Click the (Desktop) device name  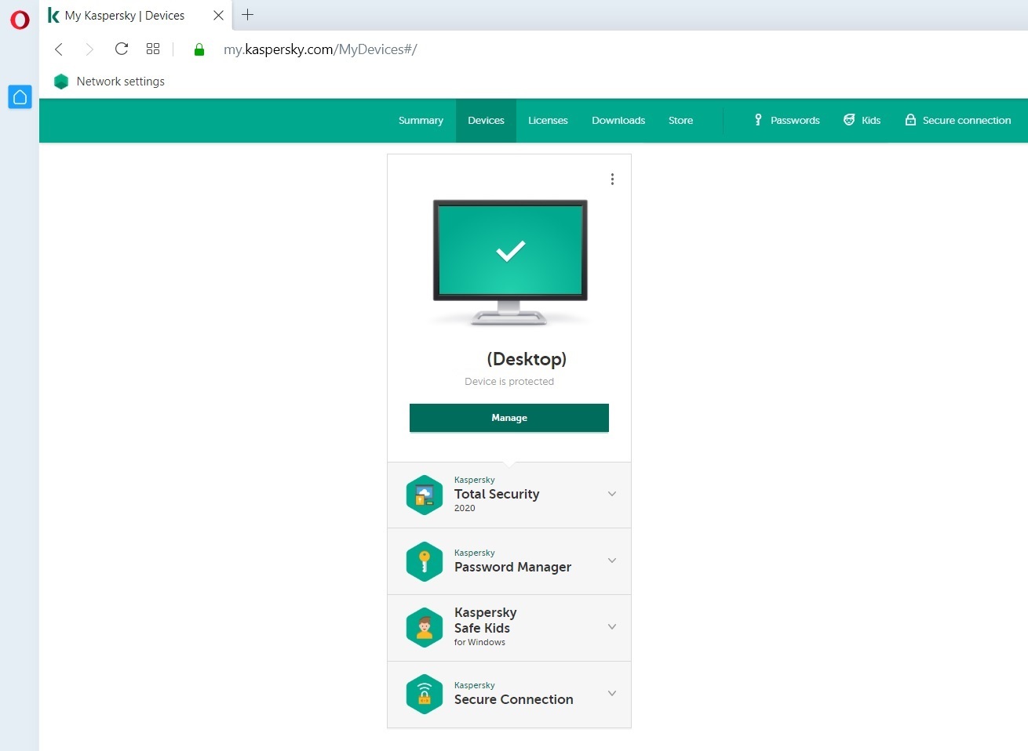pos(526,359)
